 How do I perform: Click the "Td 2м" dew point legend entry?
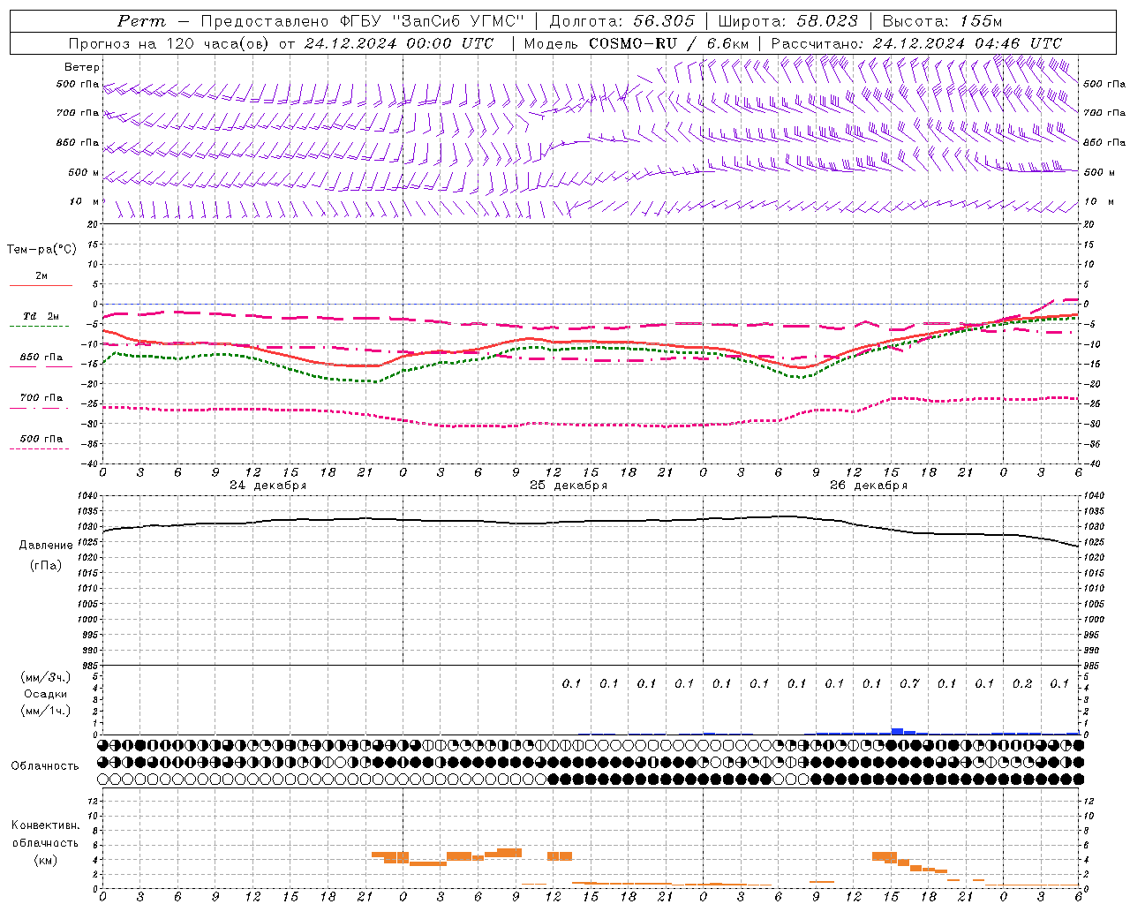pos(41,316)
